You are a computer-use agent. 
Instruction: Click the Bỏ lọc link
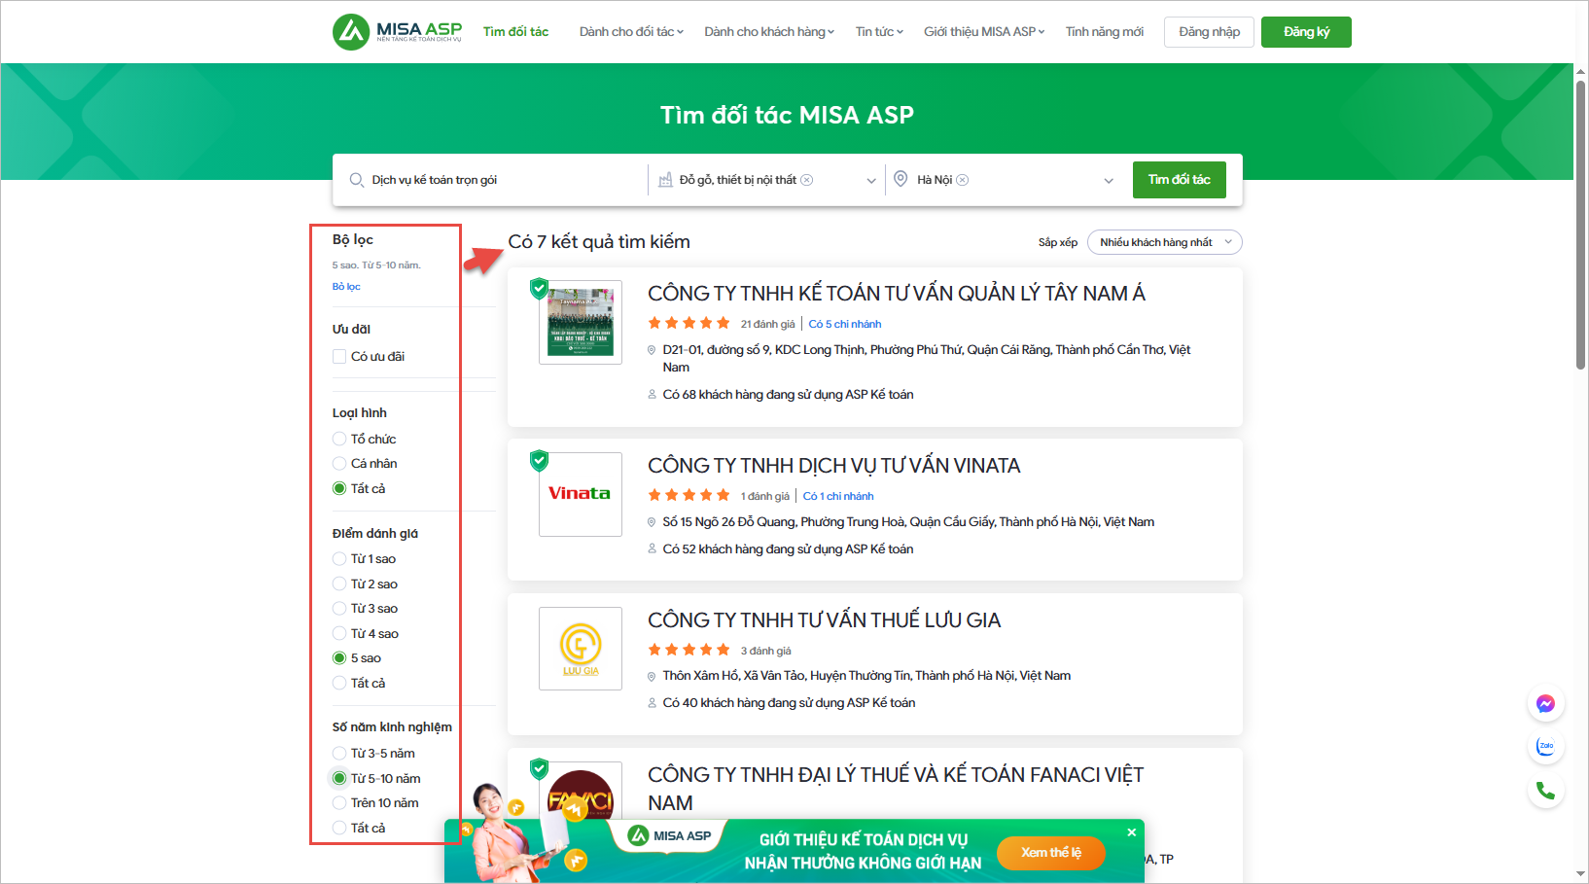[346, 287]
